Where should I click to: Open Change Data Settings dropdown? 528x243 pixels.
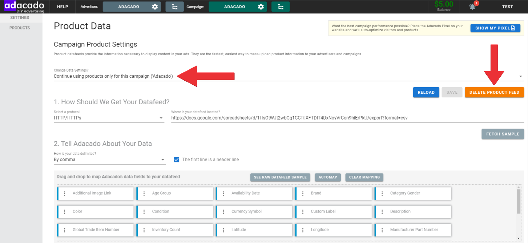click(x=289, y=76)
